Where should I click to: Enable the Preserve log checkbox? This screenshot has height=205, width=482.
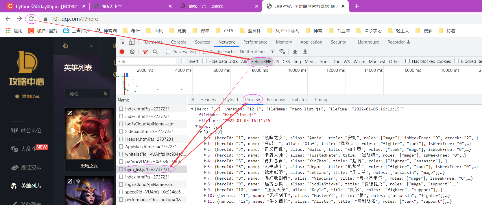168,52
